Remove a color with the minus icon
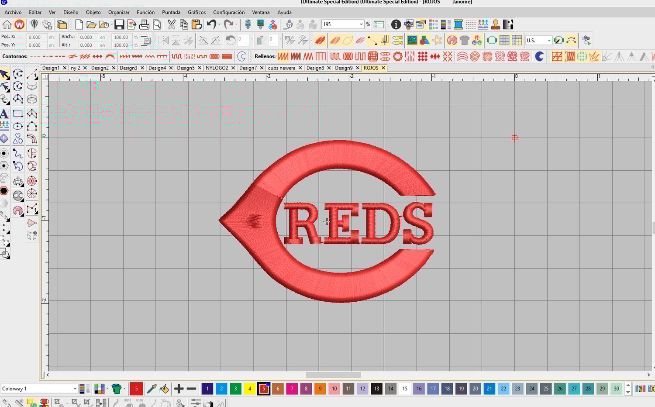Viewport: 655px width, 407px height. [191, 389]
